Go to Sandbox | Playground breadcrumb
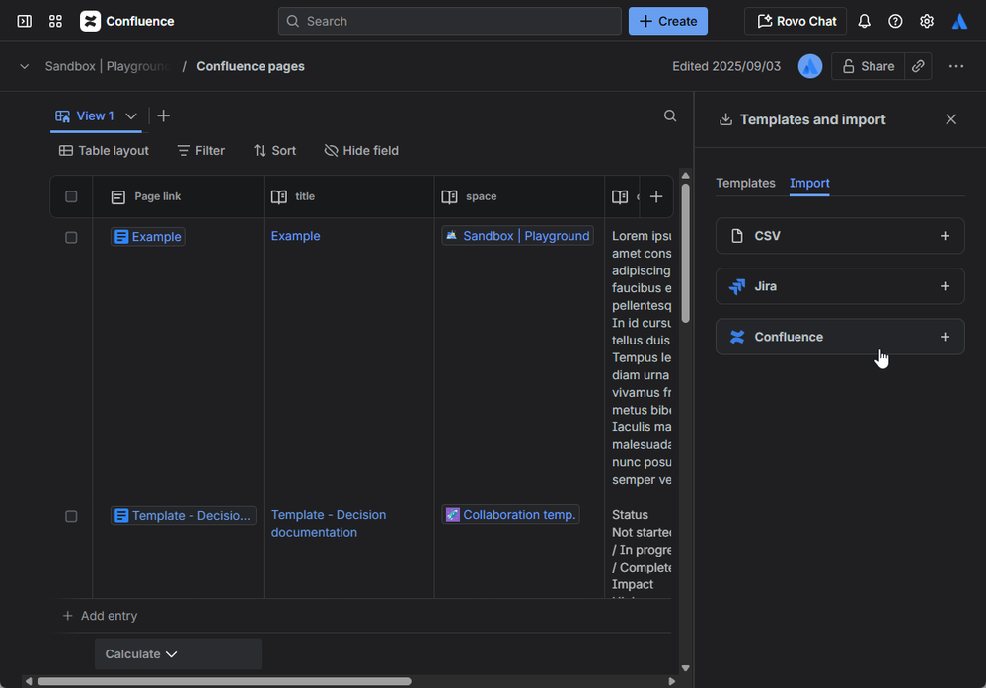 point(108,66)
